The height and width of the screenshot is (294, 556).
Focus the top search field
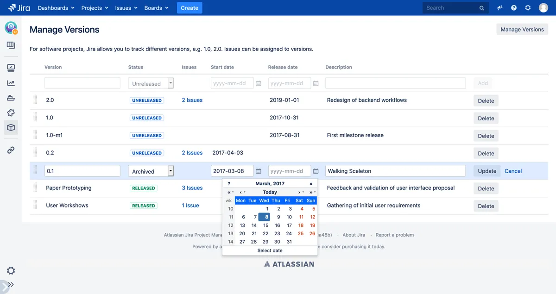[x=455, y=8]
